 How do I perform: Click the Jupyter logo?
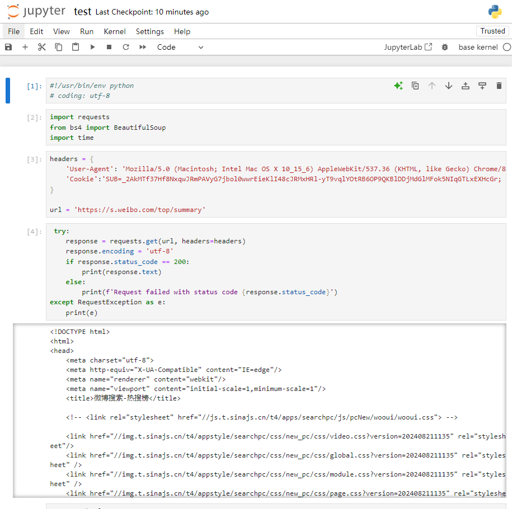pos(36,11)
